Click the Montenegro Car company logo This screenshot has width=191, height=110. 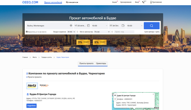[x=44, y=85]
